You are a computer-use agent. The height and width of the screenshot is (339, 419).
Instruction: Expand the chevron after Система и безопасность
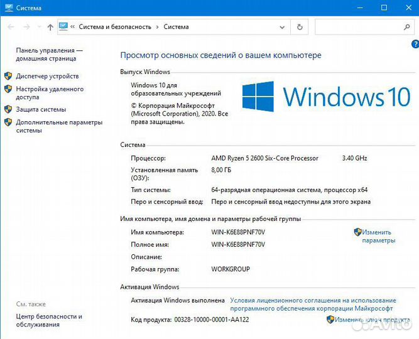157,27
